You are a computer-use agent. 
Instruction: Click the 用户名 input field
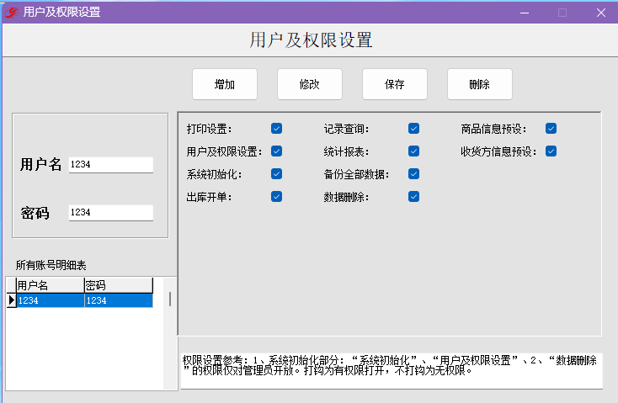[111, 165]
